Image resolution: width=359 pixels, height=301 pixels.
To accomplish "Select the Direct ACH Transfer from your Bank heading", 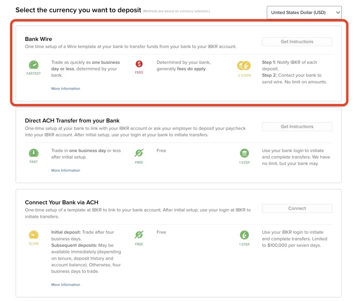I will [72, 121].
